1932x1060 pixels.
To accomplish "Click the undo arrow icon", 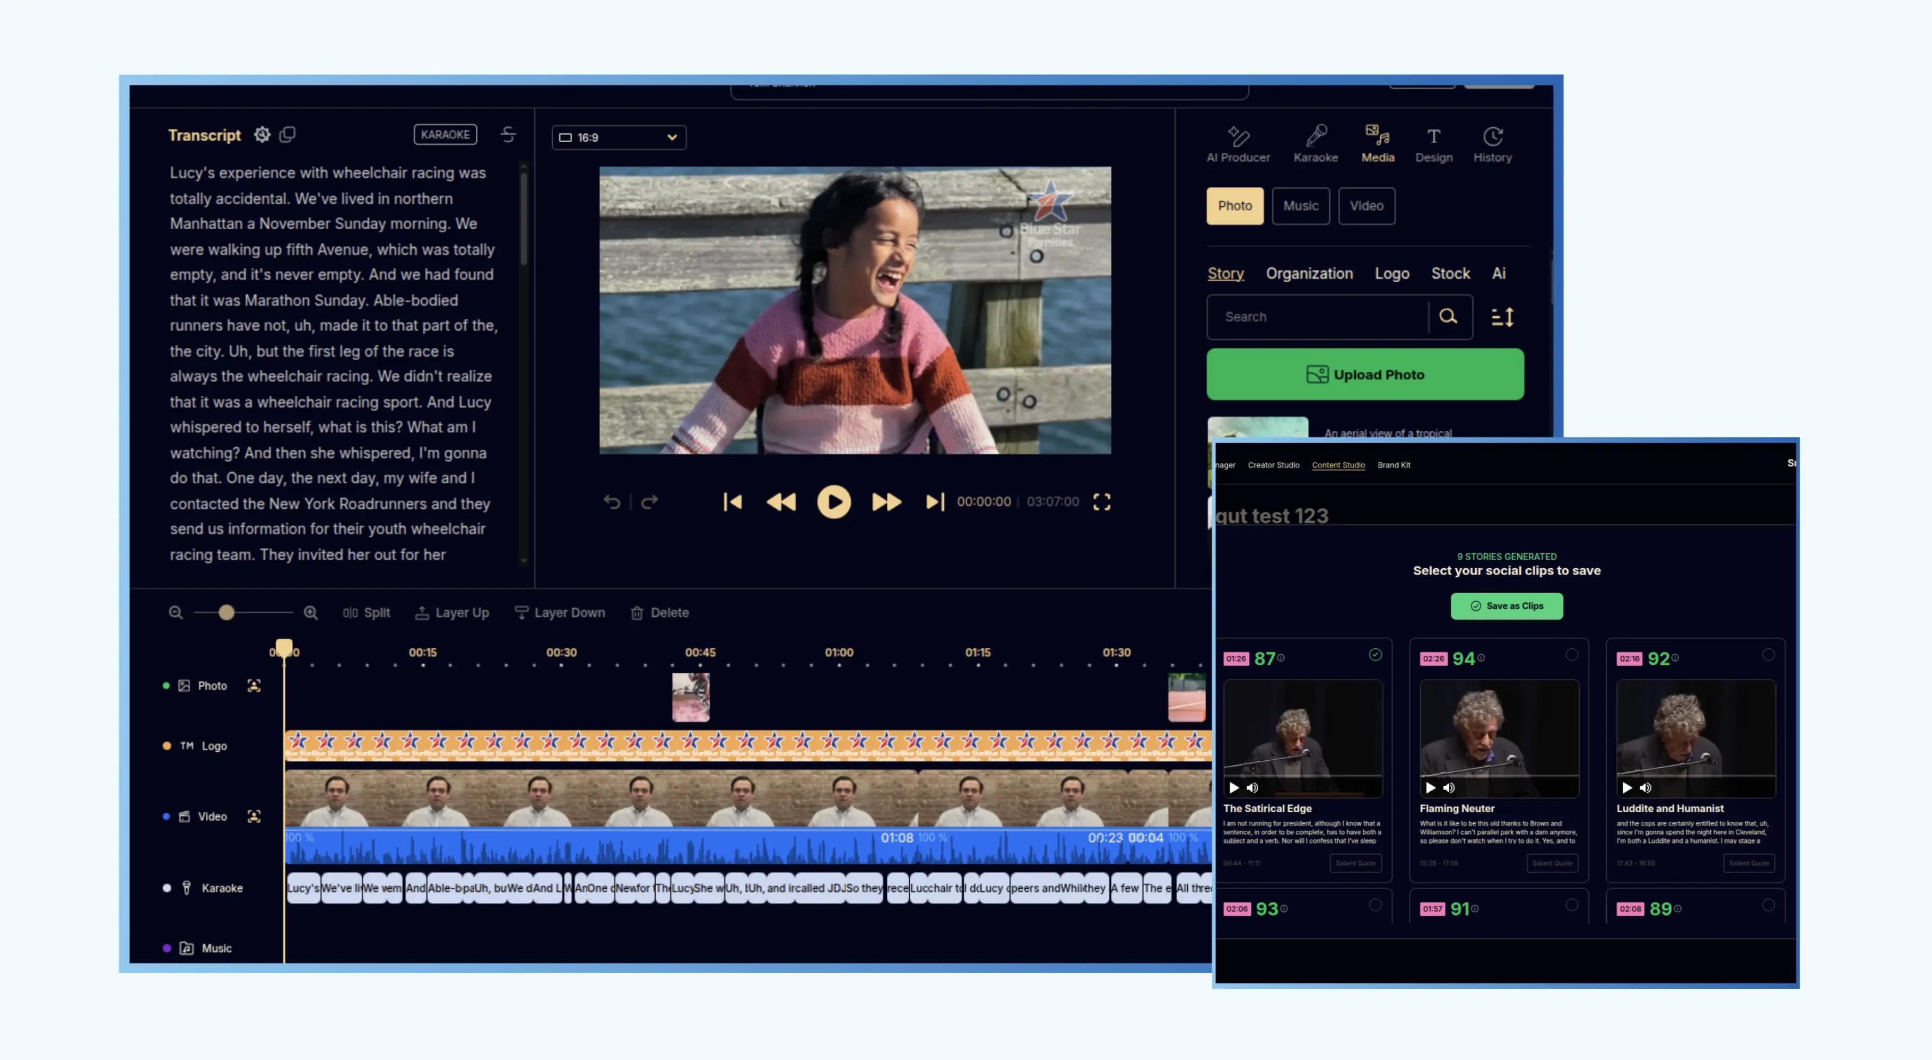I will (x=612, y=502).
